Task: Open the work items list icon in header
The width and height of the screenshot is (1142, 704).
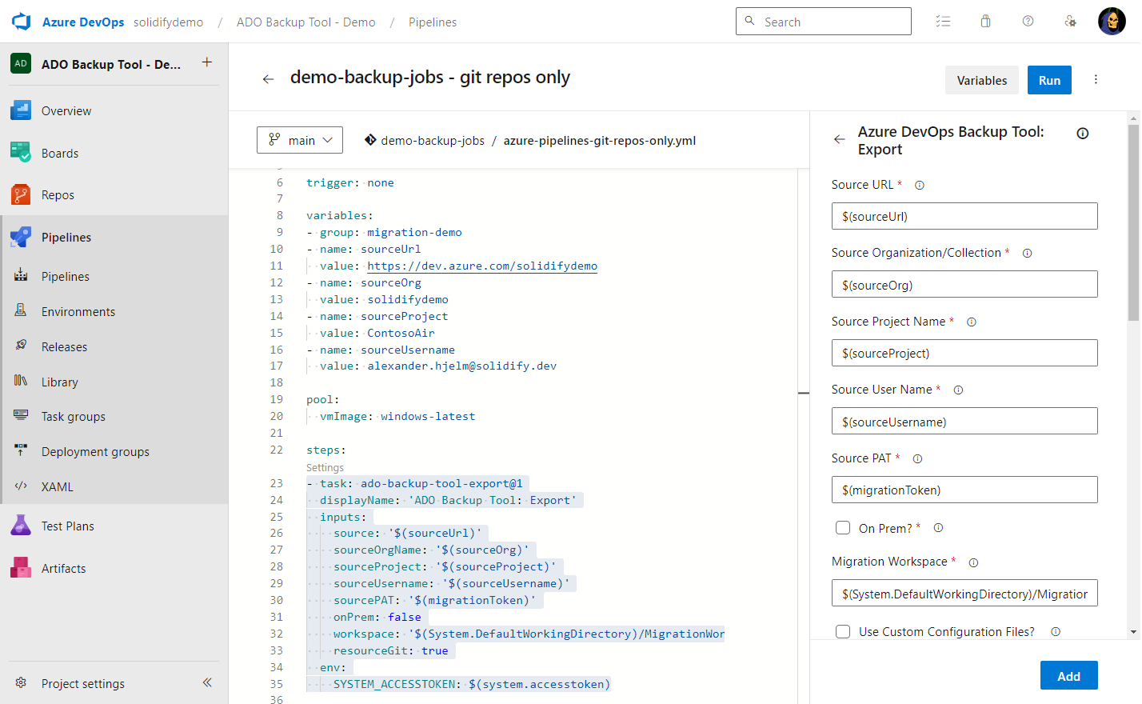Action: [x=944, y=22]
